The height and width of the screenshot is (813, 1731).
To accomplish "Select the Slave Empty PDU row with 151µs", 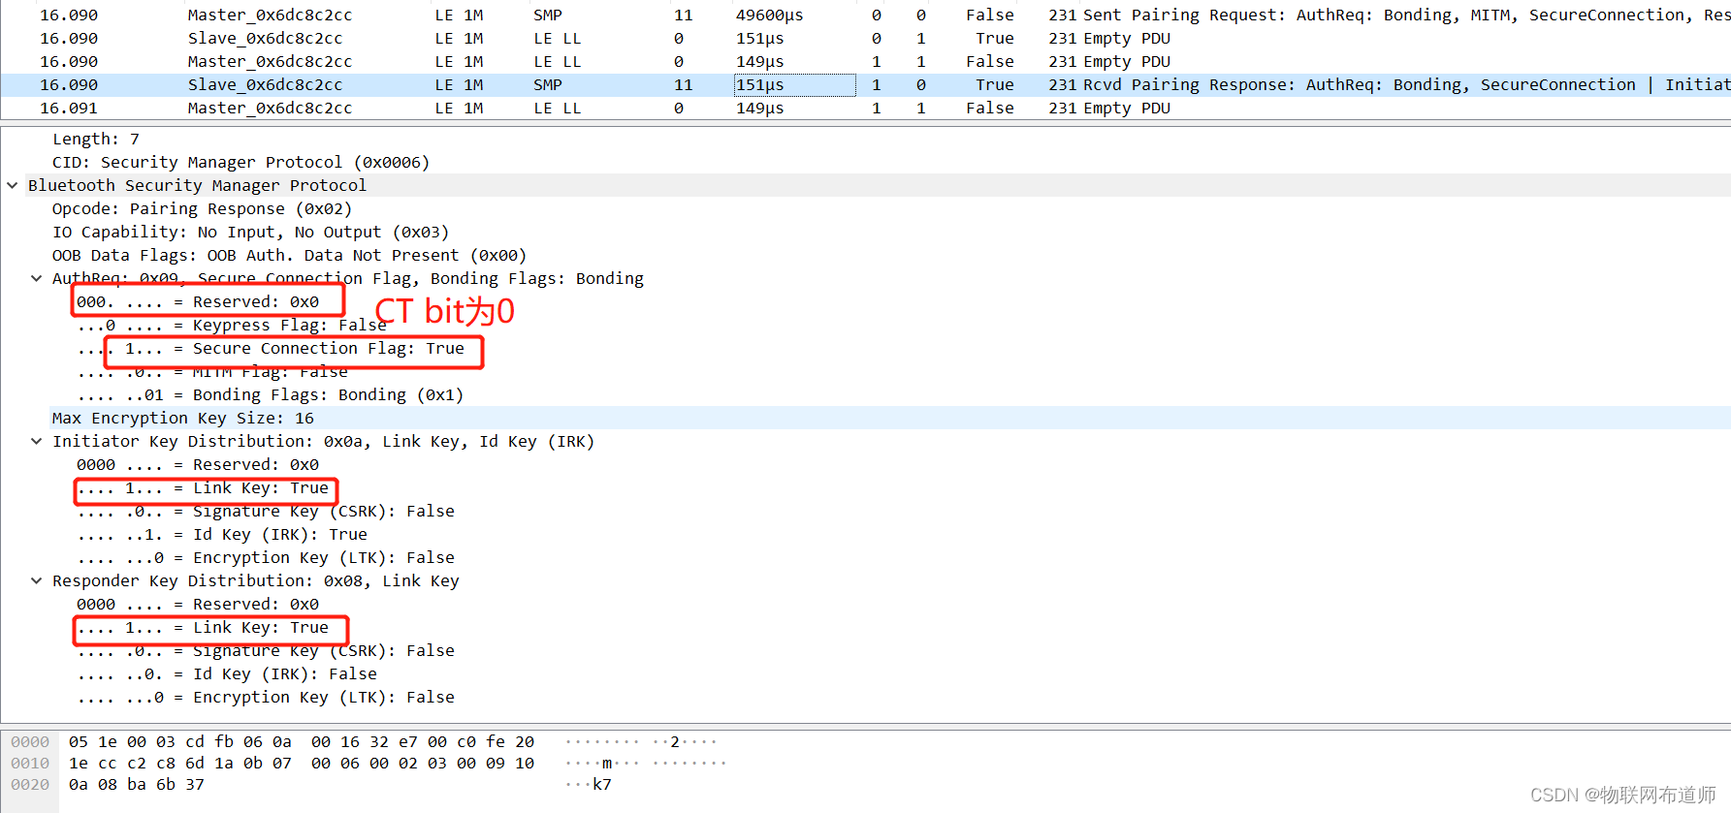I will (x=865, y=39).
